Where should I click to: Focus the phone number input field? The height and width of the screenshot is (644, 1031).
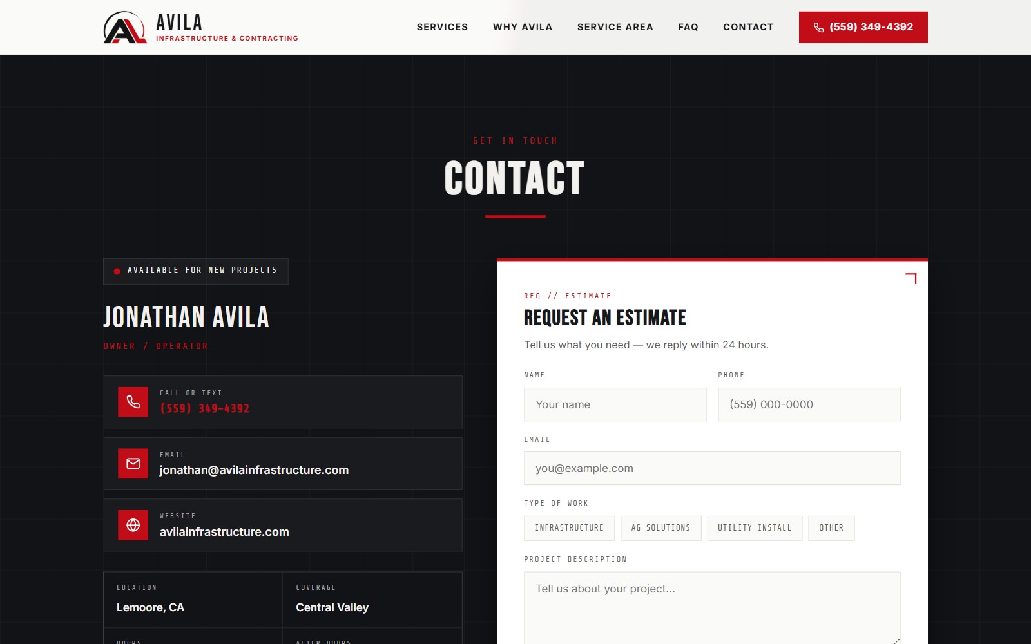point(809,404)
